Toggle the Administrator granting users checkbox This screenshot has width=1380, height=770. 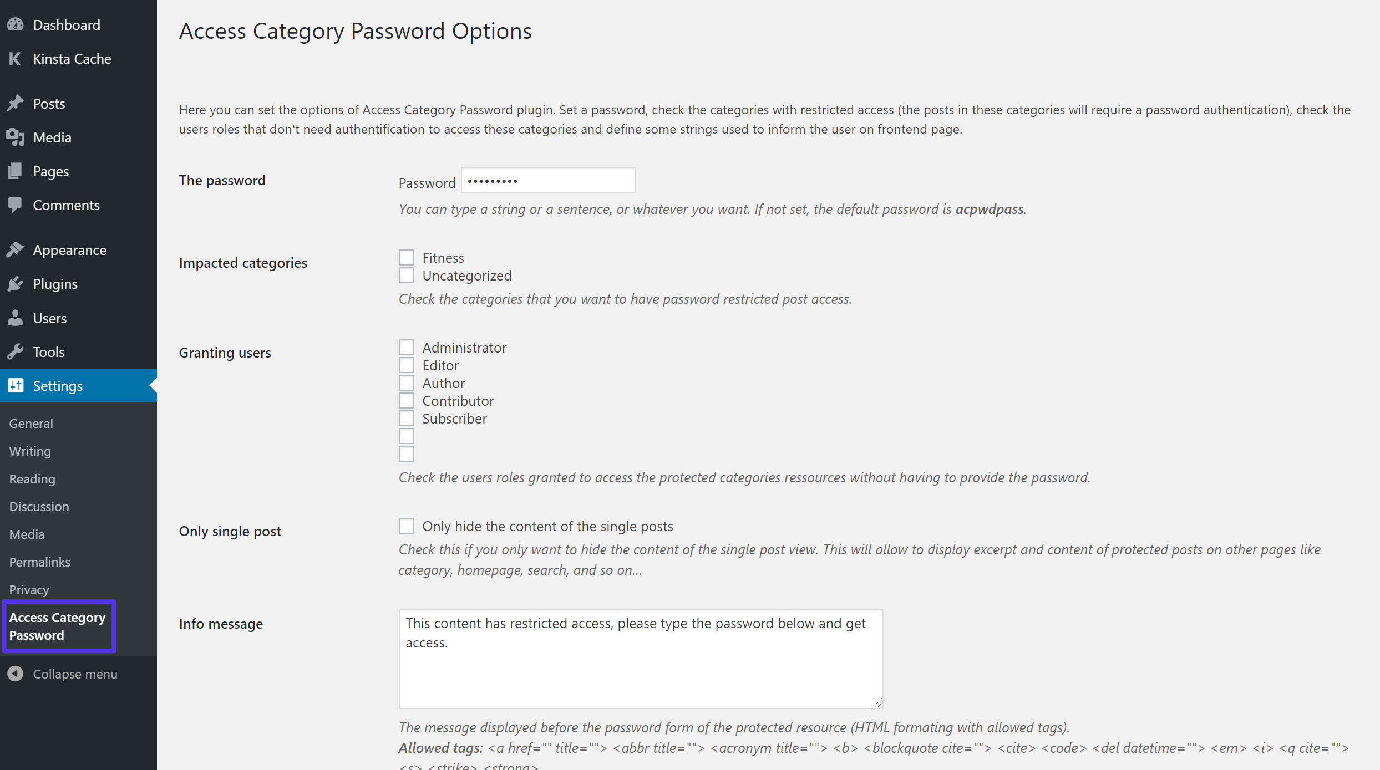click(407, 348)
